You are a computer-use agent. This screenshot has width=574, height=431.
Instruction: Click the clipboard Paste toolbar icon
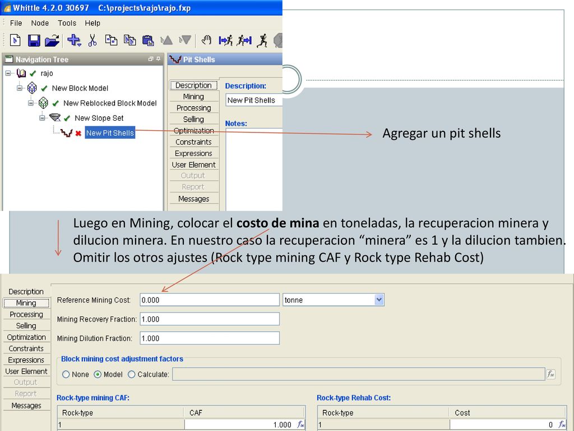click(148, 40)
